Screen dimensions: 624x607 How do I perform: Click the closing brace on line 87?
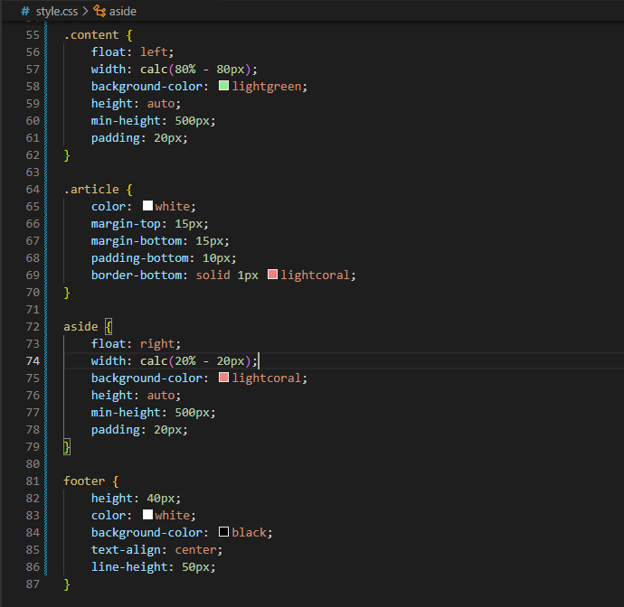click(67, 584)
